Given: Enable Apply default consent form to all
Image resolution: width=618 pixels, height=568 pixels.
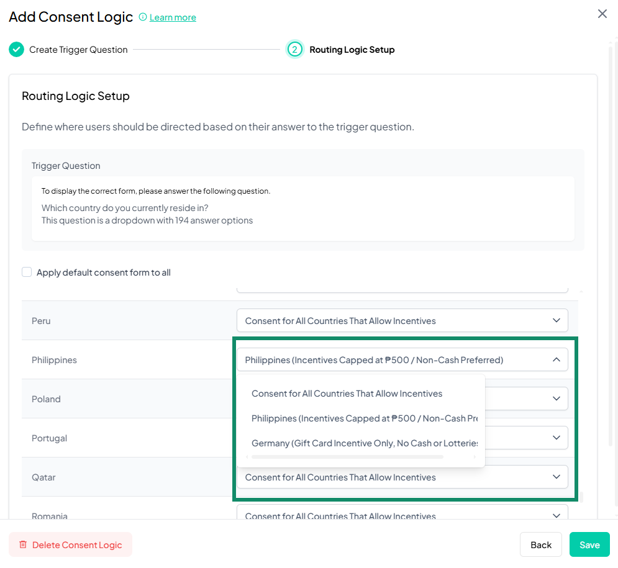Looking at the screenshot, I should tap(27, 272).
